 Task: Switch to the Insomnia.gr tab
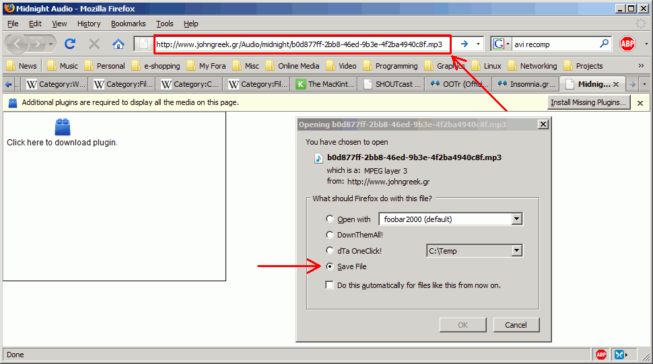pos(526,84)
